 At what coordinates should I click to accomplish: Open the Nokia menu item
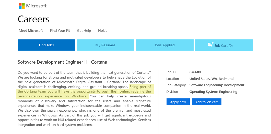click(103, 31)
